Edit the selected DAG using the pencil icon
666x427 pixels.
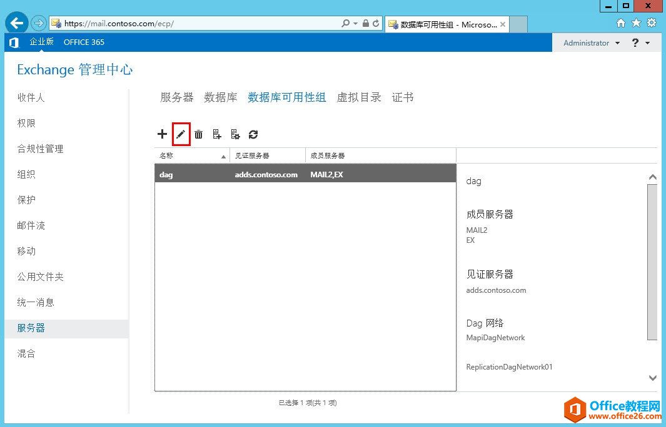point(181,134)
